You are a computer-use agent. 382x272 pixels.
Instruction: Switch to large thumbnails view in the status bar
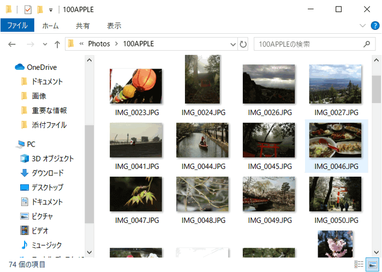click(x=373, y=264)
